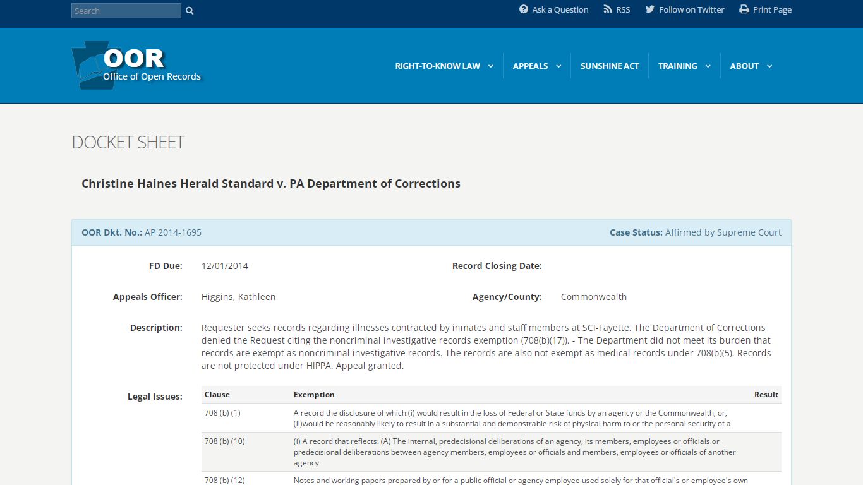The height and width of the screenshot is (485, 863).
Task: Click the Legal Issues label
Action: click(x=155, y=397)
